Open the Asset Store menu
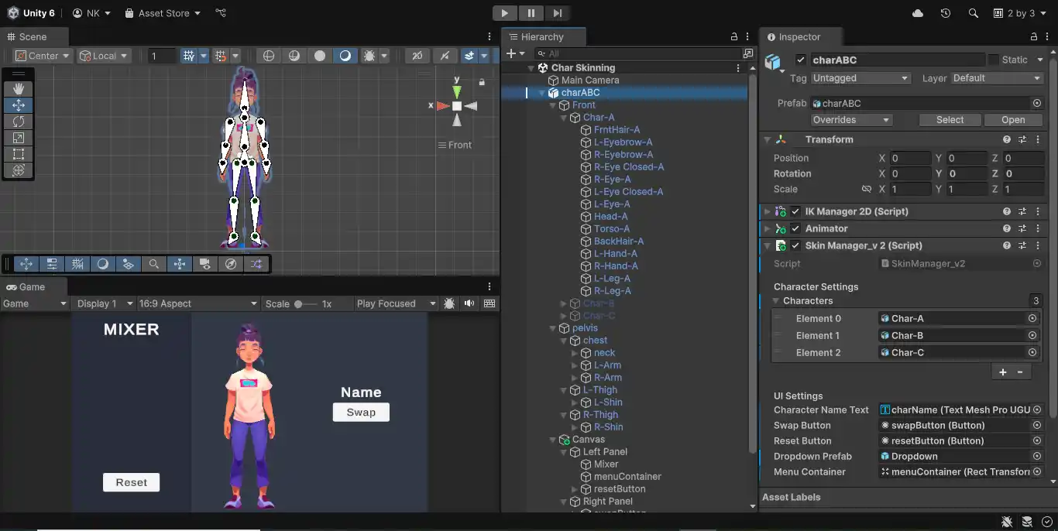Image resolution: width=1058 pixels, height=531 pixels. coord(163,13)
